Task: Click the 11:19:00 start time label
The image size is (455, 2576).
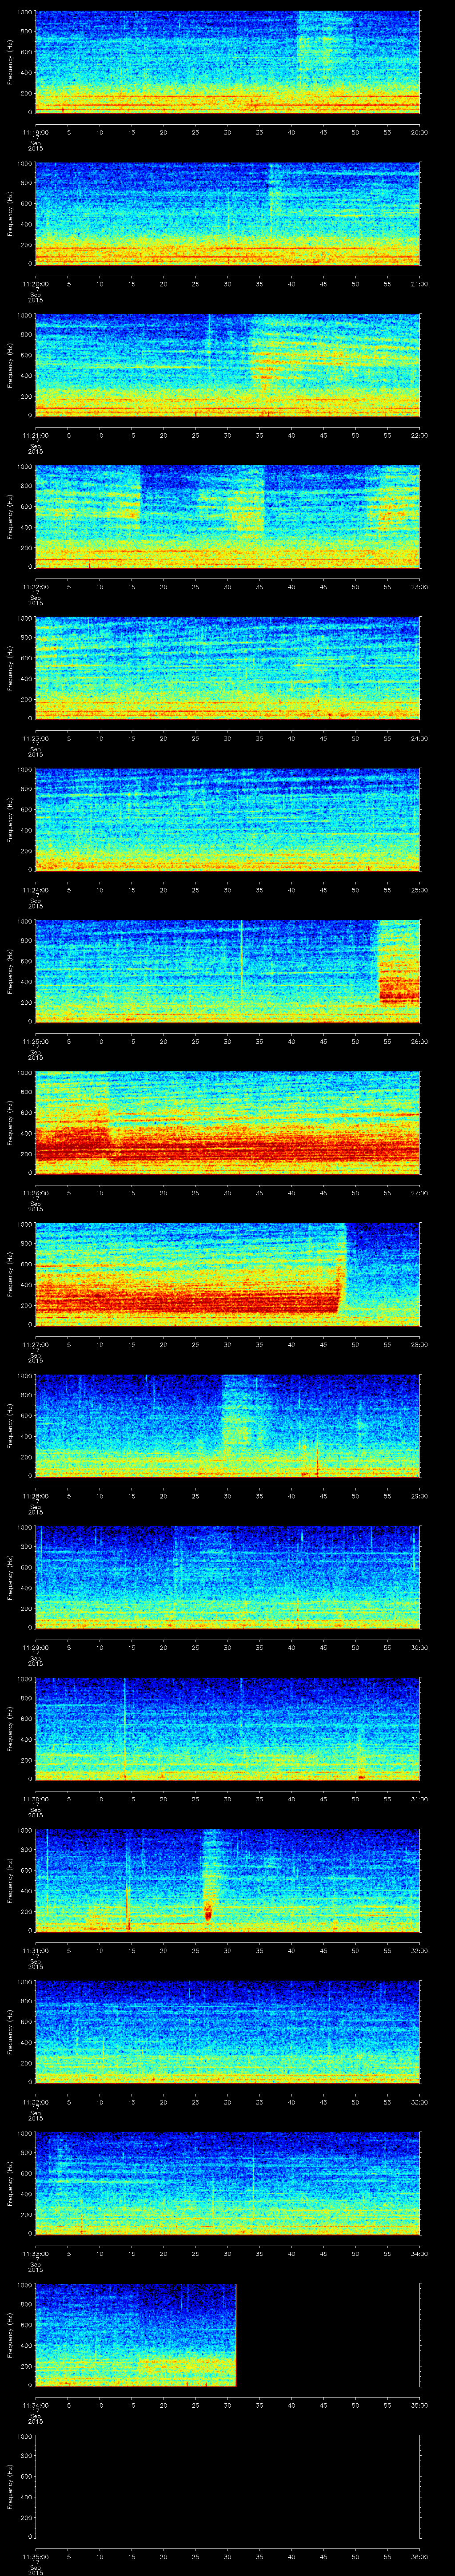Action: [x=35, y=132]
